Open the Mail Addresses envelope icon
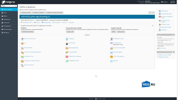 pyautogui.click(x=111, y=52)
